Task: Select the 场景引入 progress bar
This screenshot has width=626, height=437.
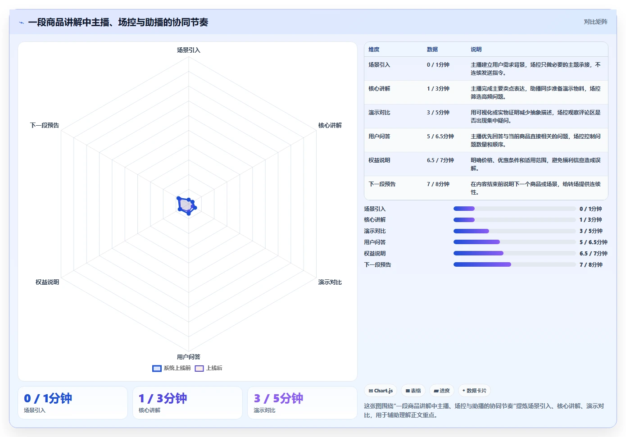Action: coord(515,209)
